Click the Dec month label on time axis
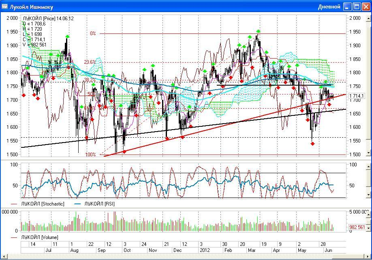The height and width of the screenshot is (260, 372). pyautogui.click(x=177, y=250)
